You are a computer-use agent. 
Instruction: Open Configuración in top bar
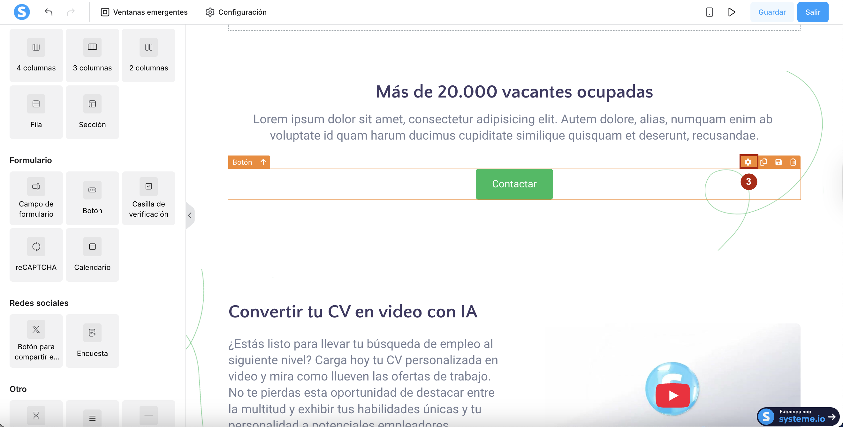[x=236, y=12]
